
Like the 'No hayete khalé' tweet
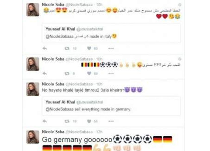(x=89, y=121)
